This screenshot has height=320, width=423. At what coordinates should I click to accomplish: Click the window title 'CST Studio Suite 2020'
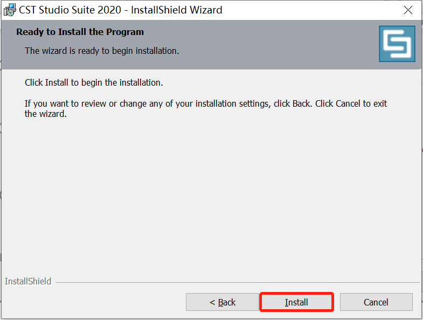click(x=70, y=10)
